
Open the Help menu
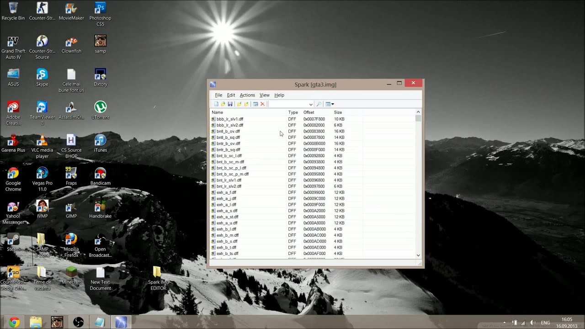coord(279,95)
